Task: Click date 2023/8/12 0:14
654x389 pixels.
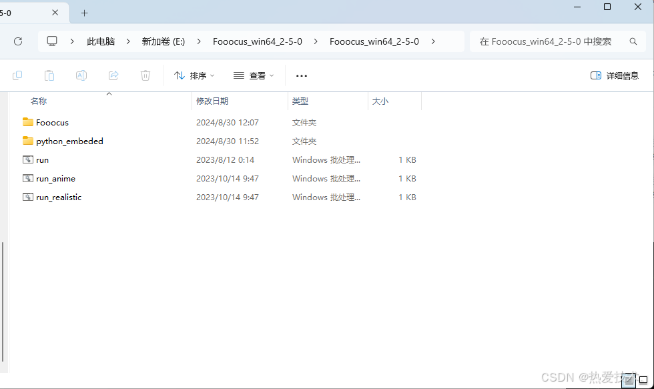Action: coord(226,160)
